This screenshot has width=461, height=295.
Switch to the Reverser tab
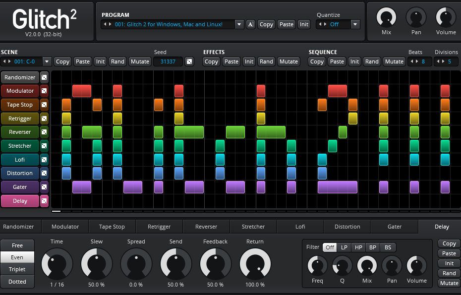[x=206, y=227]
